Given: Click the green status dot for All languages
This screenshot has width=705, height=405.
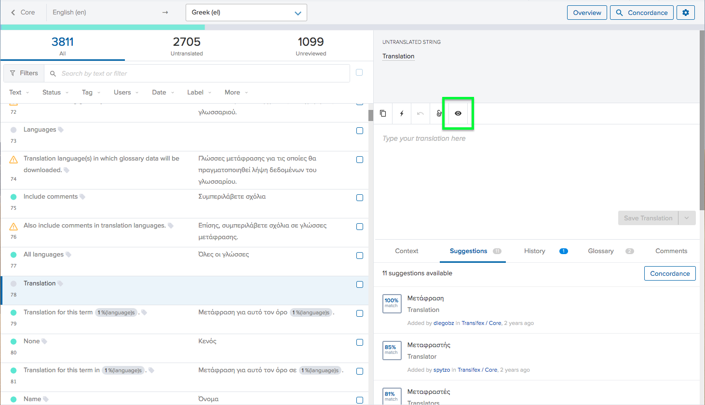Looking at the screenshot, I should coord(14,255).
